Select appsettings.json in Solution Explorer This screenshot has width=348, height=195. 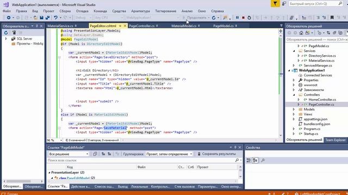point(315,119)
